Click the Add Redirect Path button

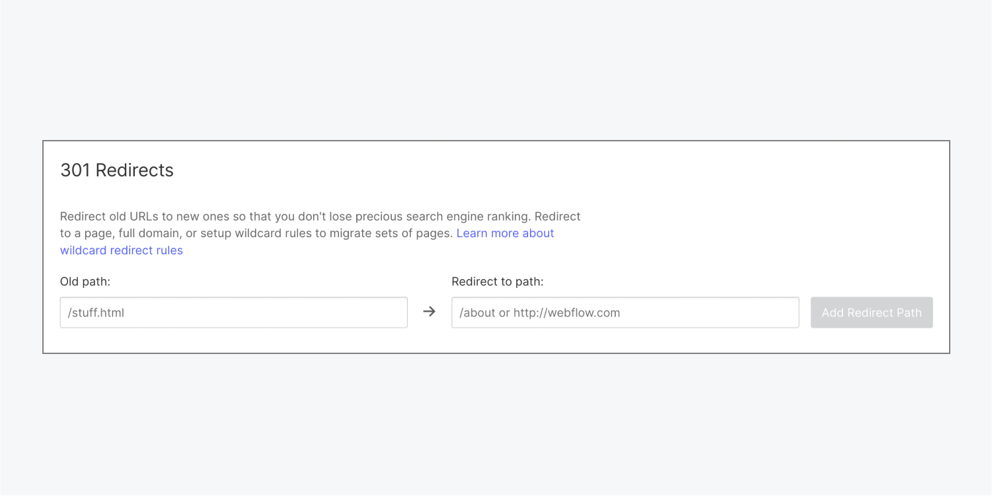coord(872,312)
